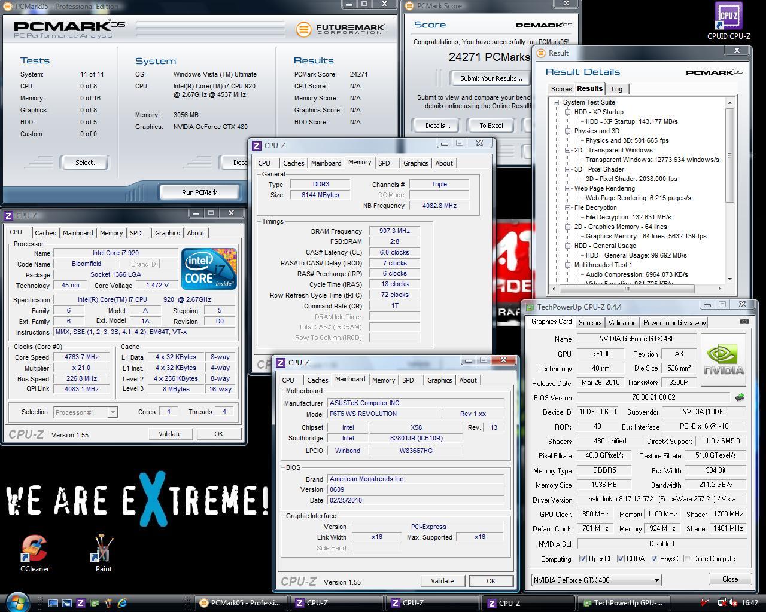The height and width of the screenshot is (612, 766).
Task: Collapse the Web Page Rendering node
Action: point(567,188)
